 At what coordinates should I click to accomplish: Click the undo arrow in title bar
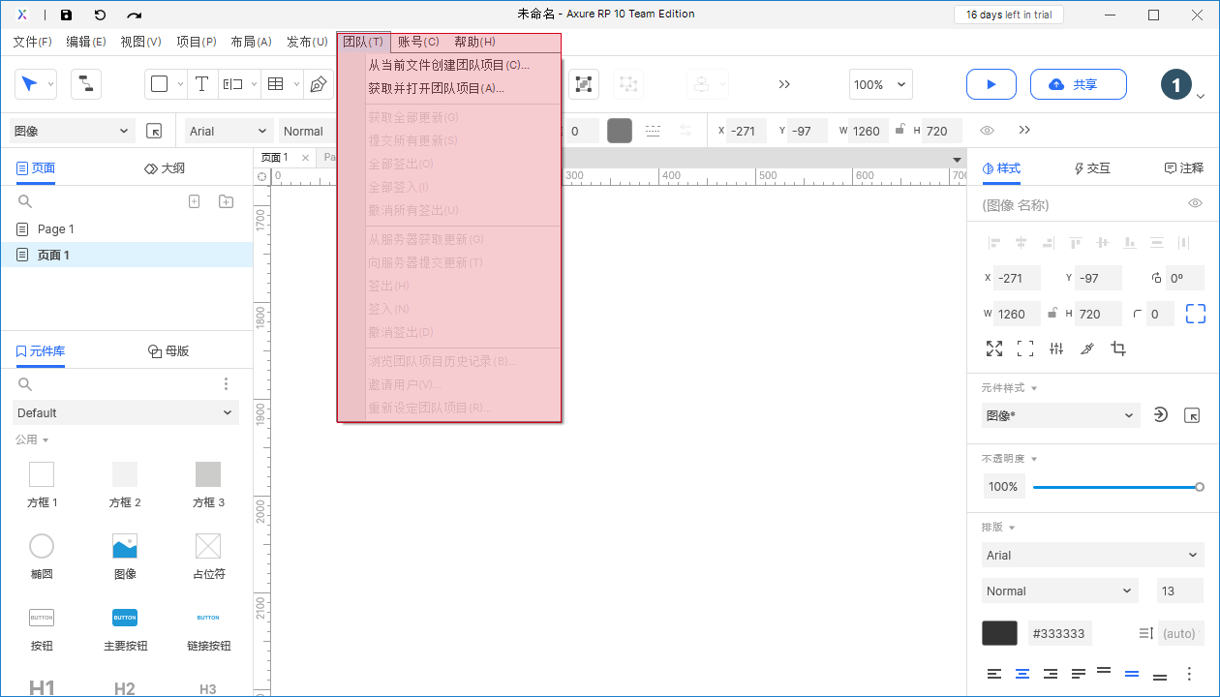coord(100,15)
